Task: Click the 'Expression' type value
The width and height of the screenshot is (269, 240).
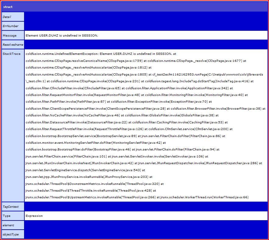Action: [34, 216]
